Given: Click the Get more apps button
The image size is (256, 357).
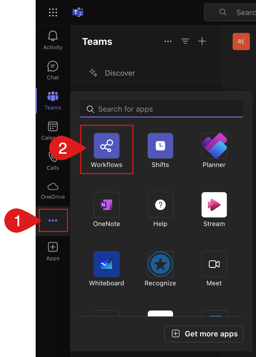Looking at the screenshot, I should click(x=204, y=334).
